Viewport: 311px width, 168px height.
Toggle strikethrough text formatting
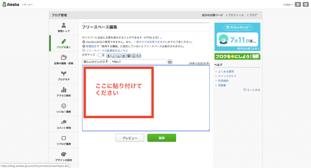coord(124,55)
